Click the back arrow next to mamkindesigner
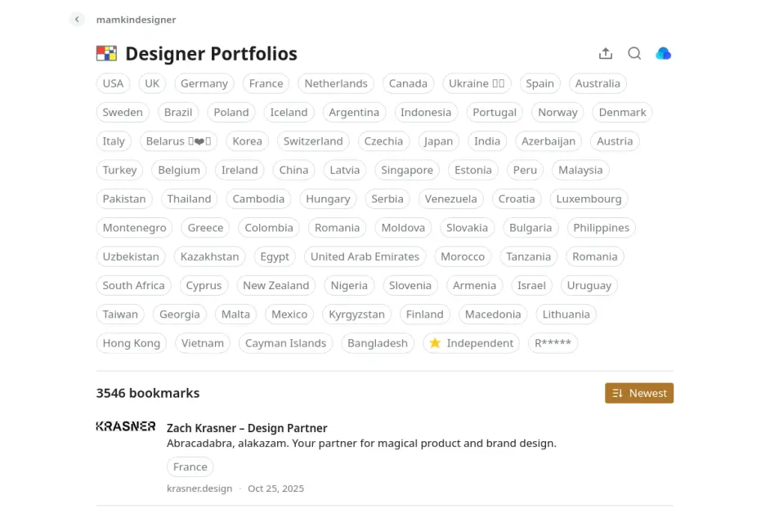This screenshot has height=513, width=770. 77,20
